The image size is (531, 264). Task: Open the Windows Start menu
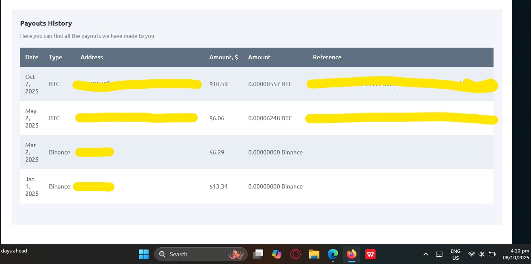coord(144,254)
